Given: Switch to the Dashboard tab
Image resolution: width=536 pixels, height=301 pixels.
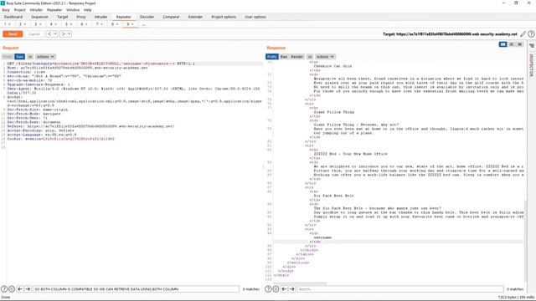Looking at the screenshot, I should [13, 17].
